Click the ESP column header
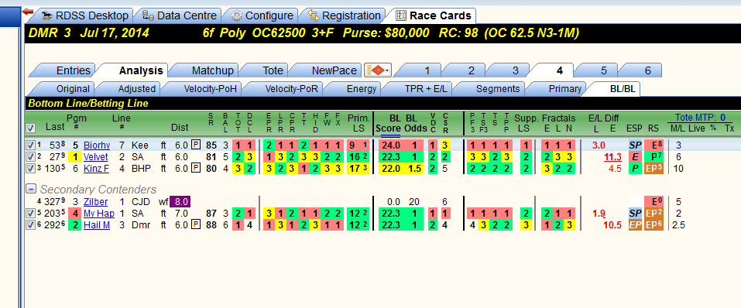This screenshot has width=741, height=308. [634, 128]
